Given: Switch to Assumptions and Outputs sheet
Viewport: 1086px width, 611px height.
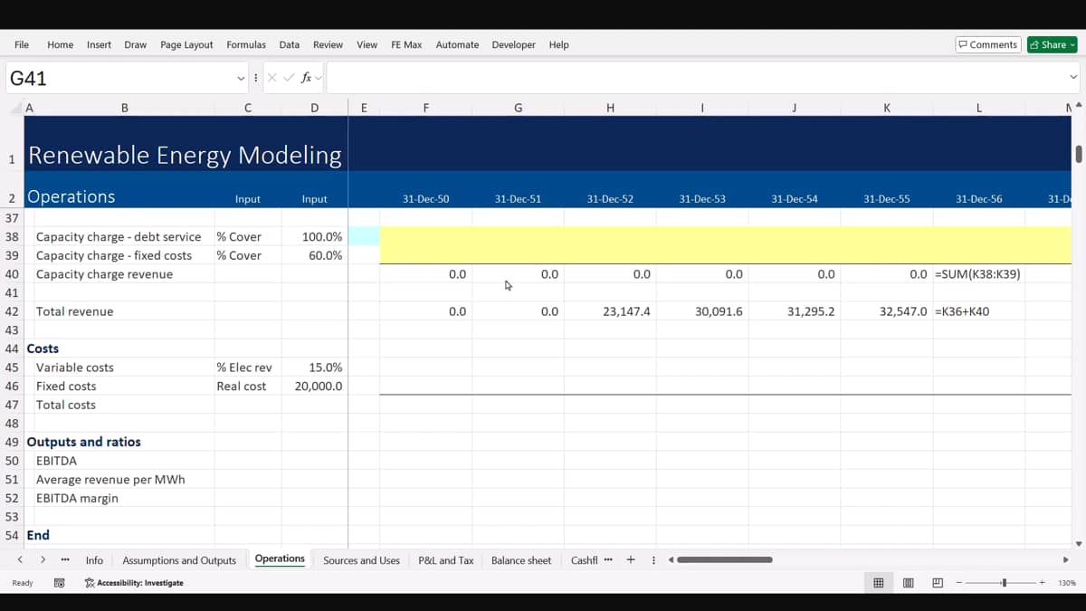Looking at the screenshot, I should click(x=179, y=560).
